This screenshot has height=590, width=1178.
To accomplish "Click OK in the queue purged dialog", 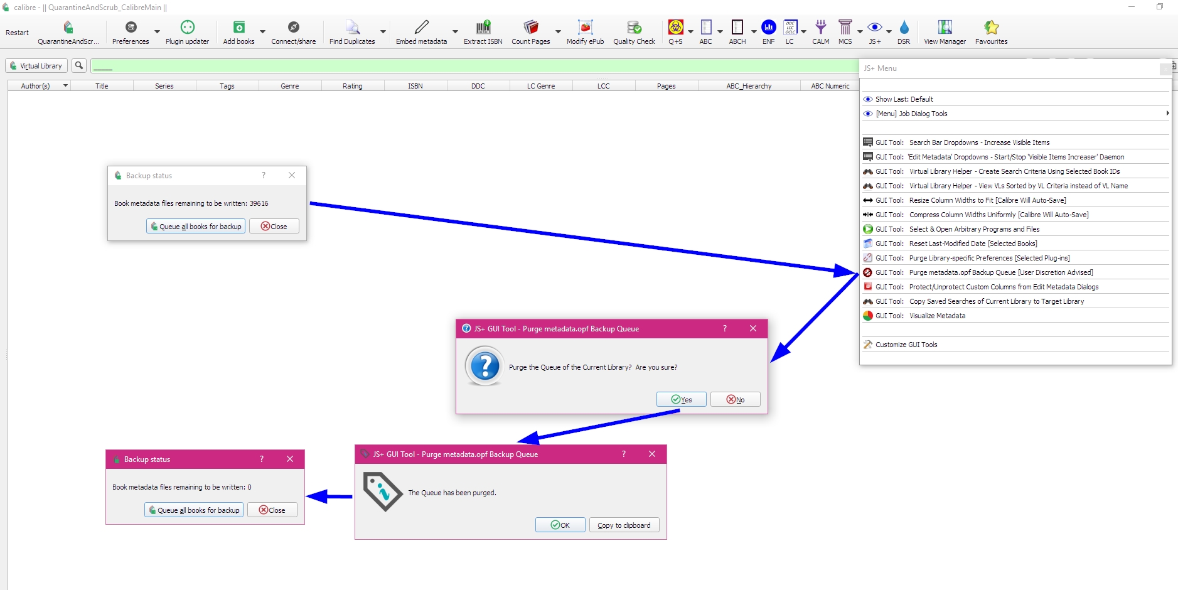I will 560,525.
